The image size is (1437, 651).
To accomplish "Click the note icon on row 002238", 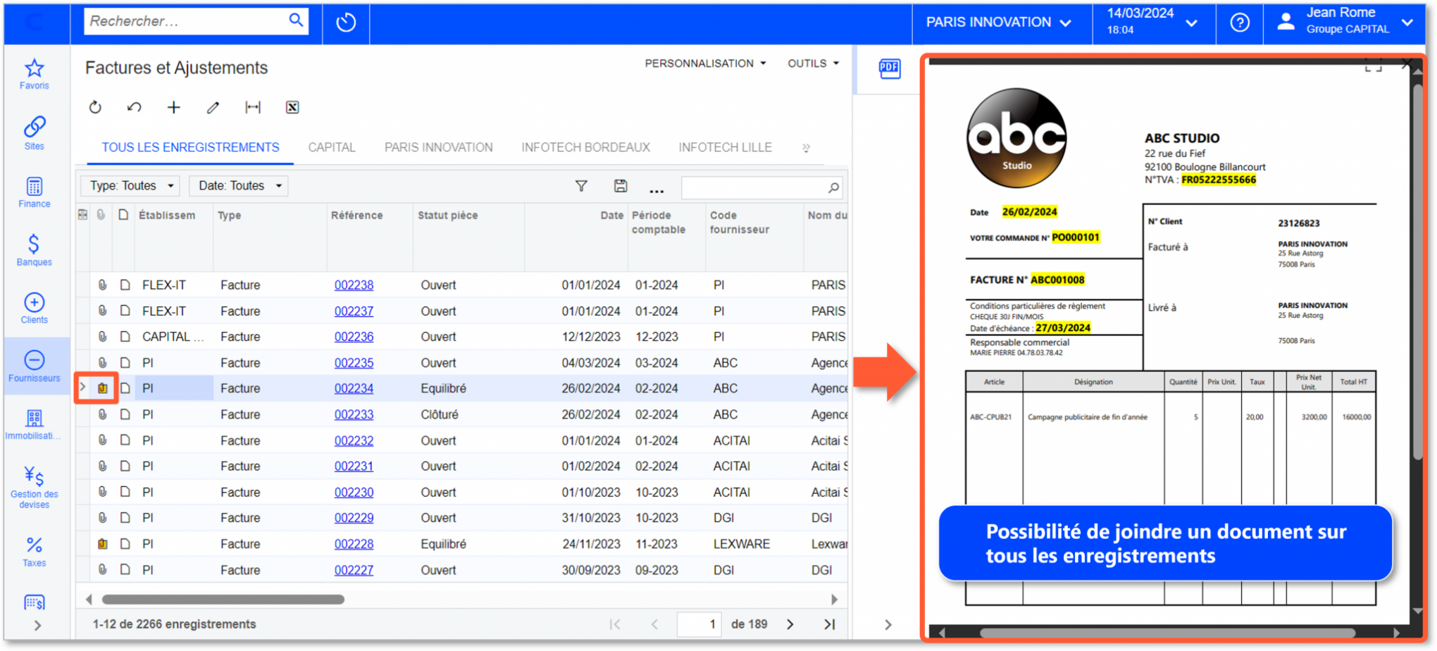I will click(125, 285).
